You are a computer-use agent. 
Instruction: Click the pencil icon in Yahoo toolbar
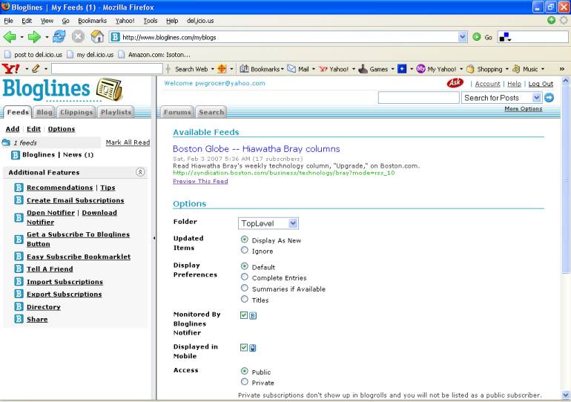coord(36,68)
